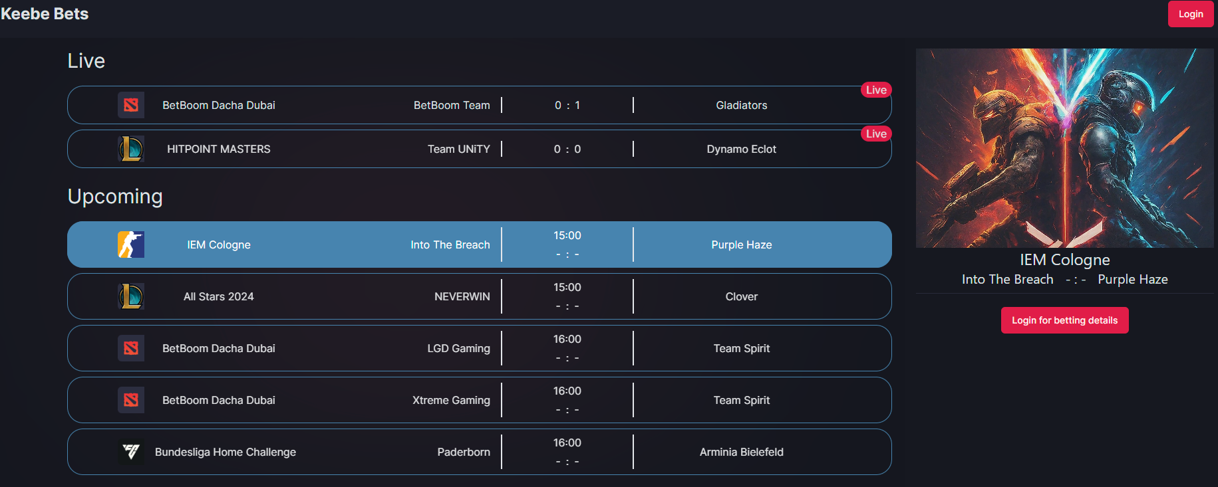Click 'Into The Breach' in highlighted row
The height and width of the screenshot is (487, 1218).
point(450,244)
